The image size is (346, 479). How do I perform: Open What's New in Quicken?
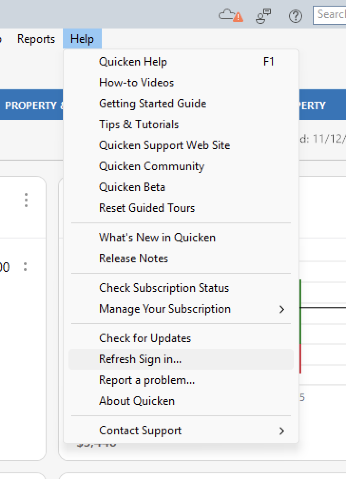pos(181,238)
